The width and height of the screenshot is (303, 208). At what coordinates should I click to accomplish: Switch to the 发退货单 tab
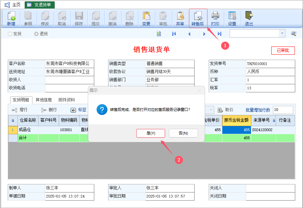pos(40,5)
